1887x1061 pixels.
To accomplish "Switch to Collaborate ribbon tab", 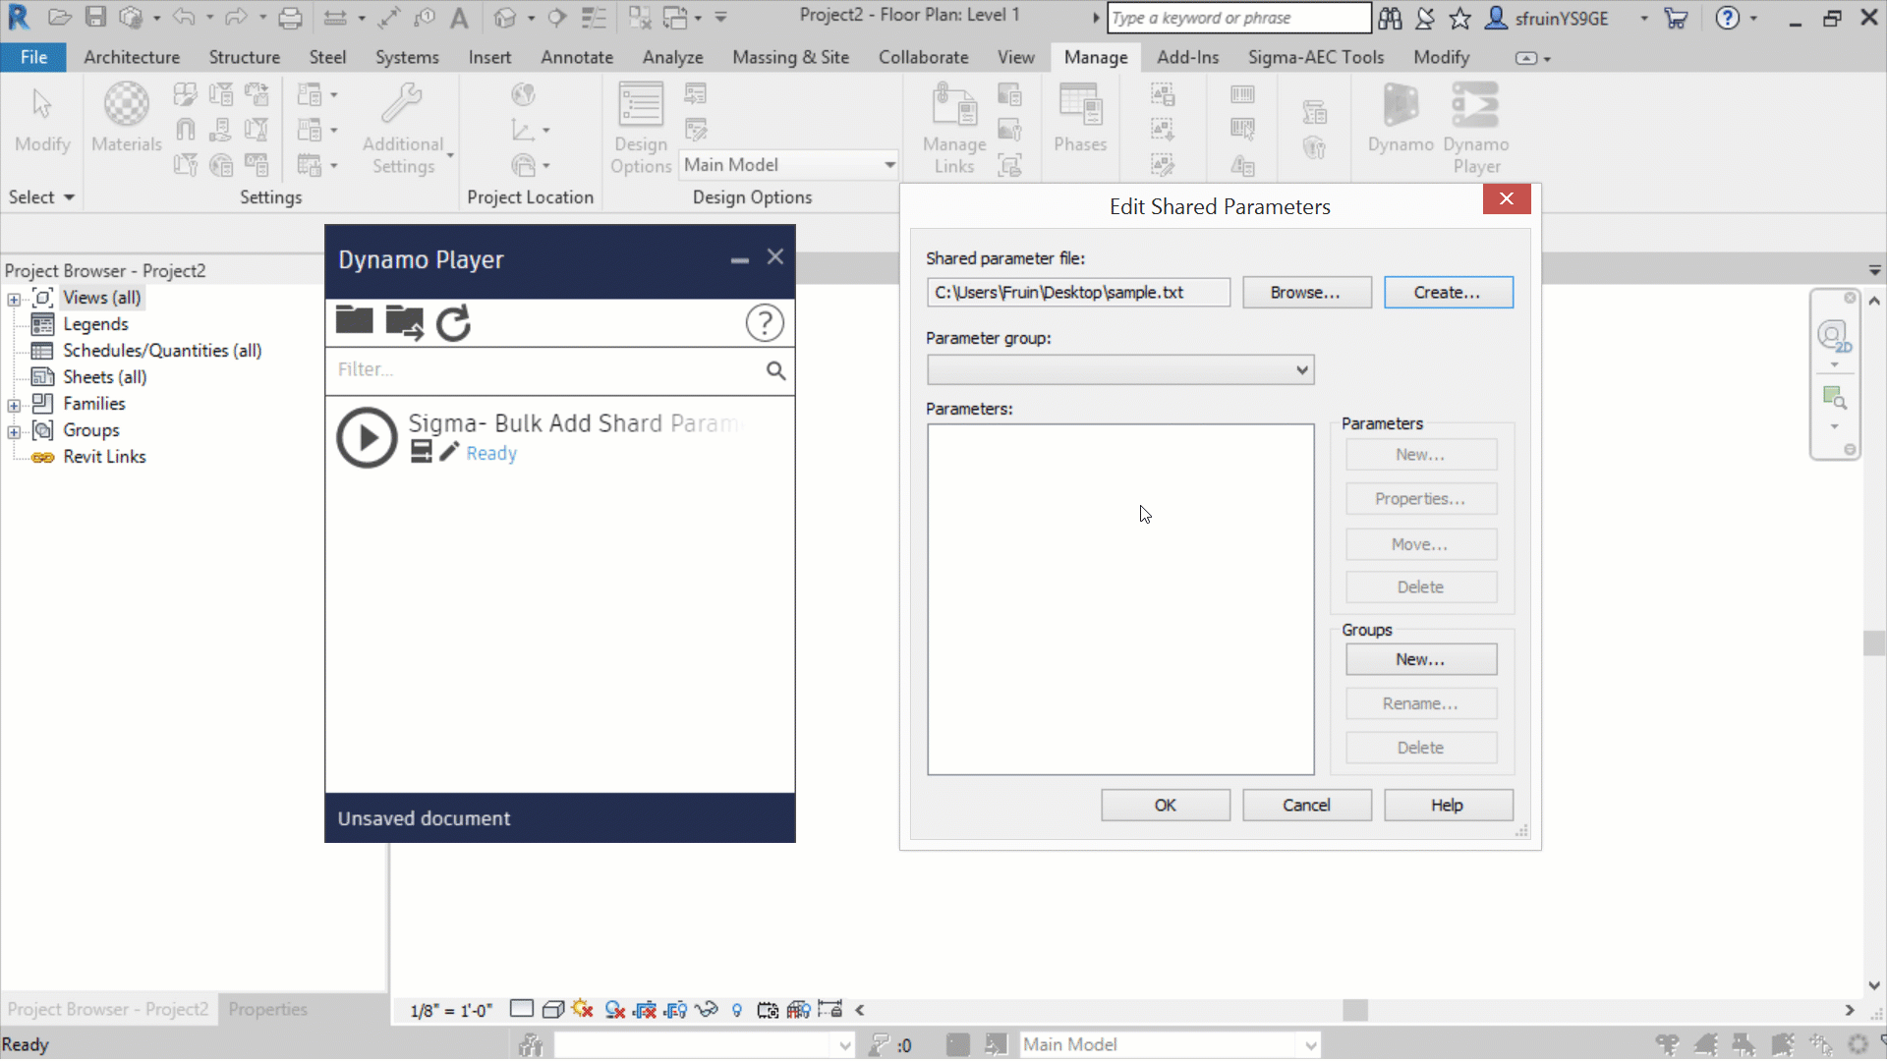I will tap(923, 57).
